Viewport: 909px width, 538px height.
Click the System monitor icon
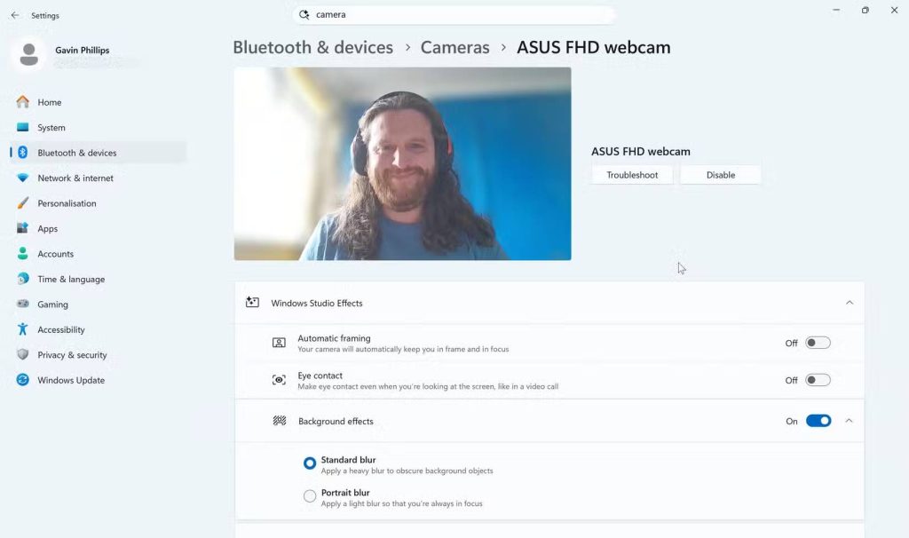[22, 128]
